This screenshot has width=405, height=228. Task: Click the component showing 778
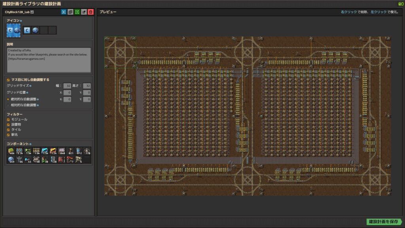87,151
